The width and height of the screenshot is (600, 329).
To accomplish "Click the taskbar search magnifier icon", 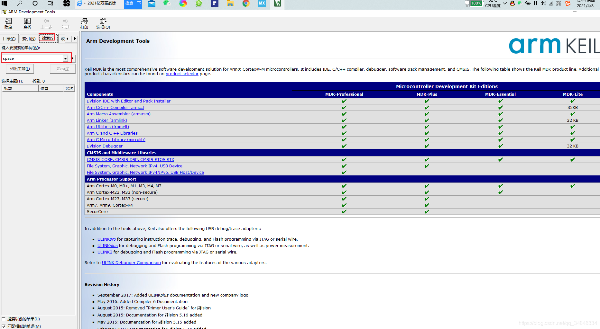I will tap(20, 3).
